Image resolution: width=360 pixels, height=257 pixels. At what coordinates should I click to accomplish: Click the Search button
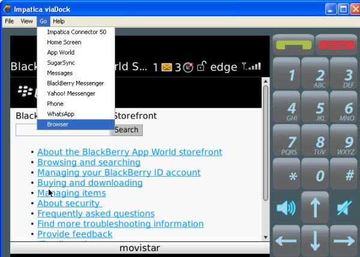126,129
